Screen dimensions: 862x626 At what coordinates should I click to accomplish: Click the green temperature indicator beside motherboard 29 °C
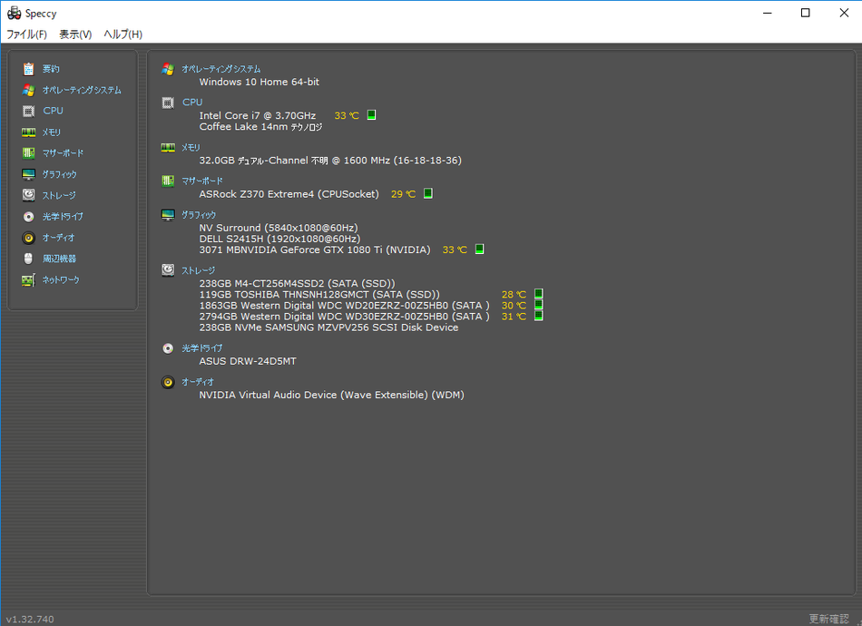[x=428, y=193]
